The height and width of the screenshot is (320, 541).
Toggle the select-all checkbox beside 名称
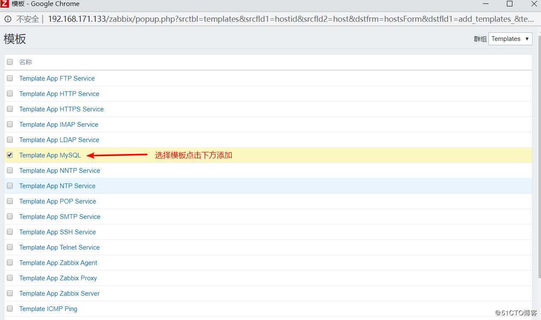point(10,62)
